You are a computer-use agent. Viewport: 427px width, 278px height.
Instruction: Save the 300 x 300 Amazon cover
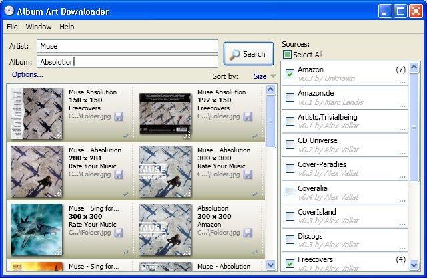(248, 233)
